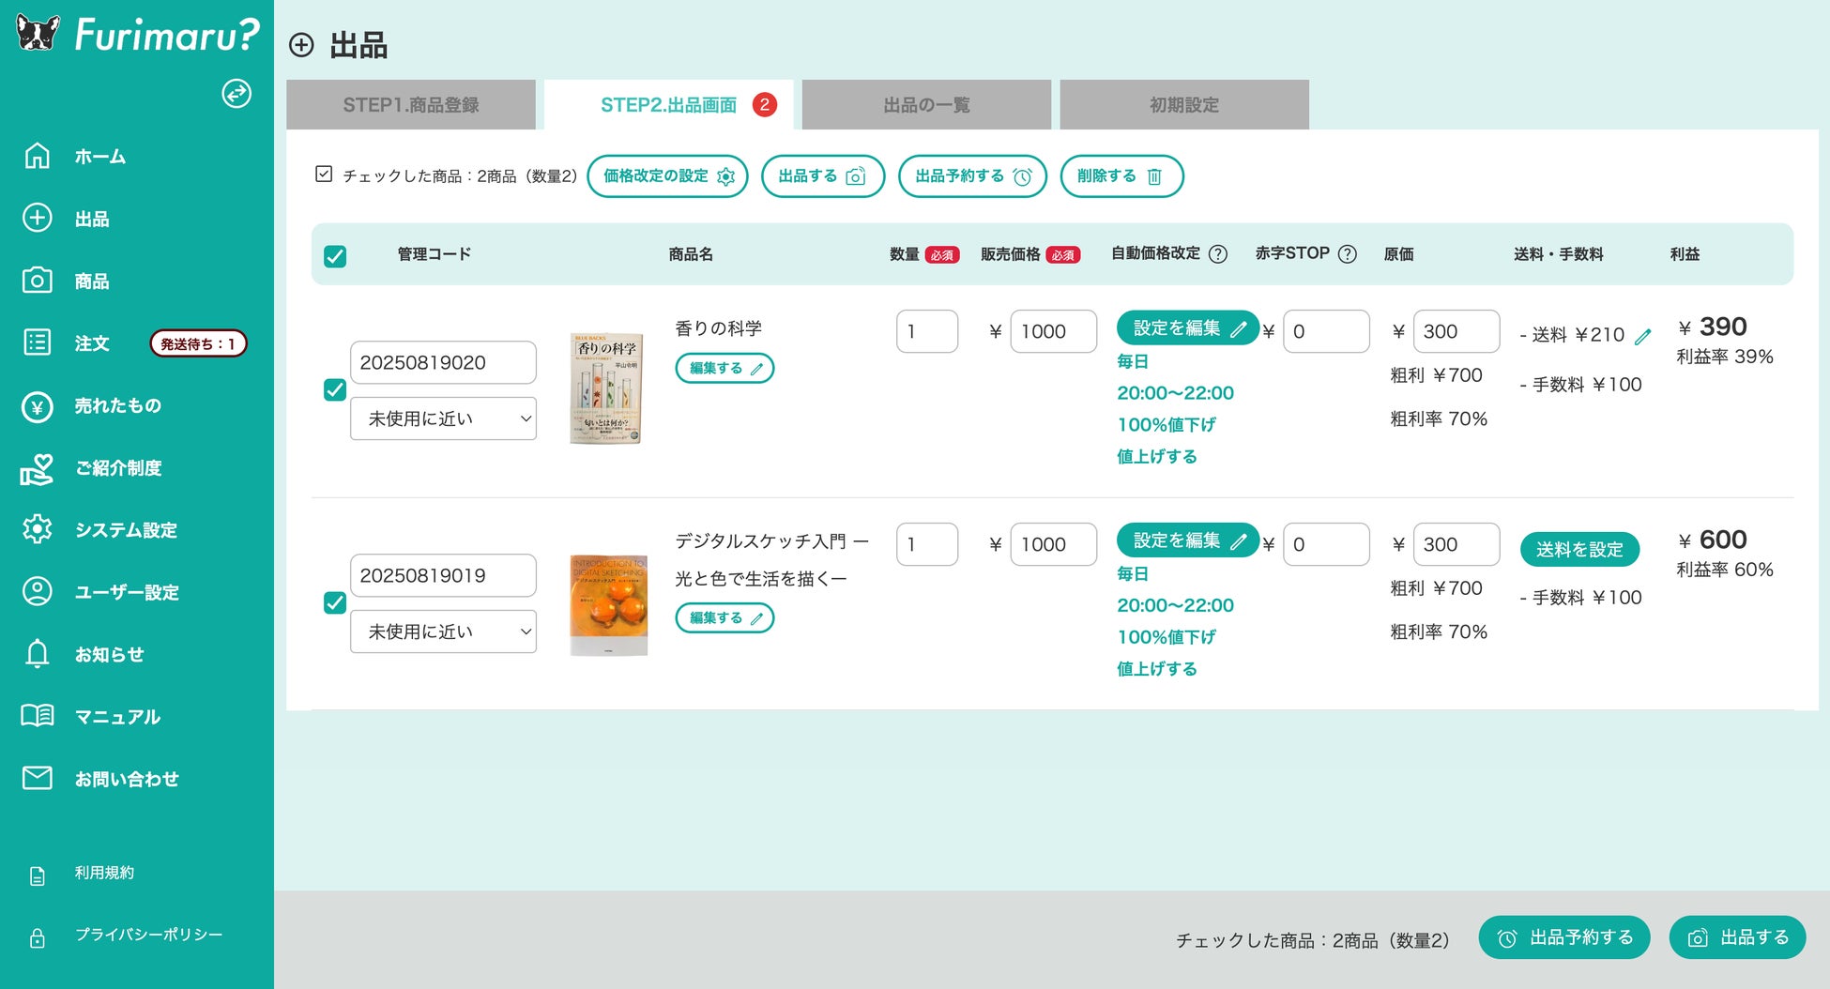
Task: Open condition dropdown for デジタルスケッチ入門
Action: click(442, 631)
